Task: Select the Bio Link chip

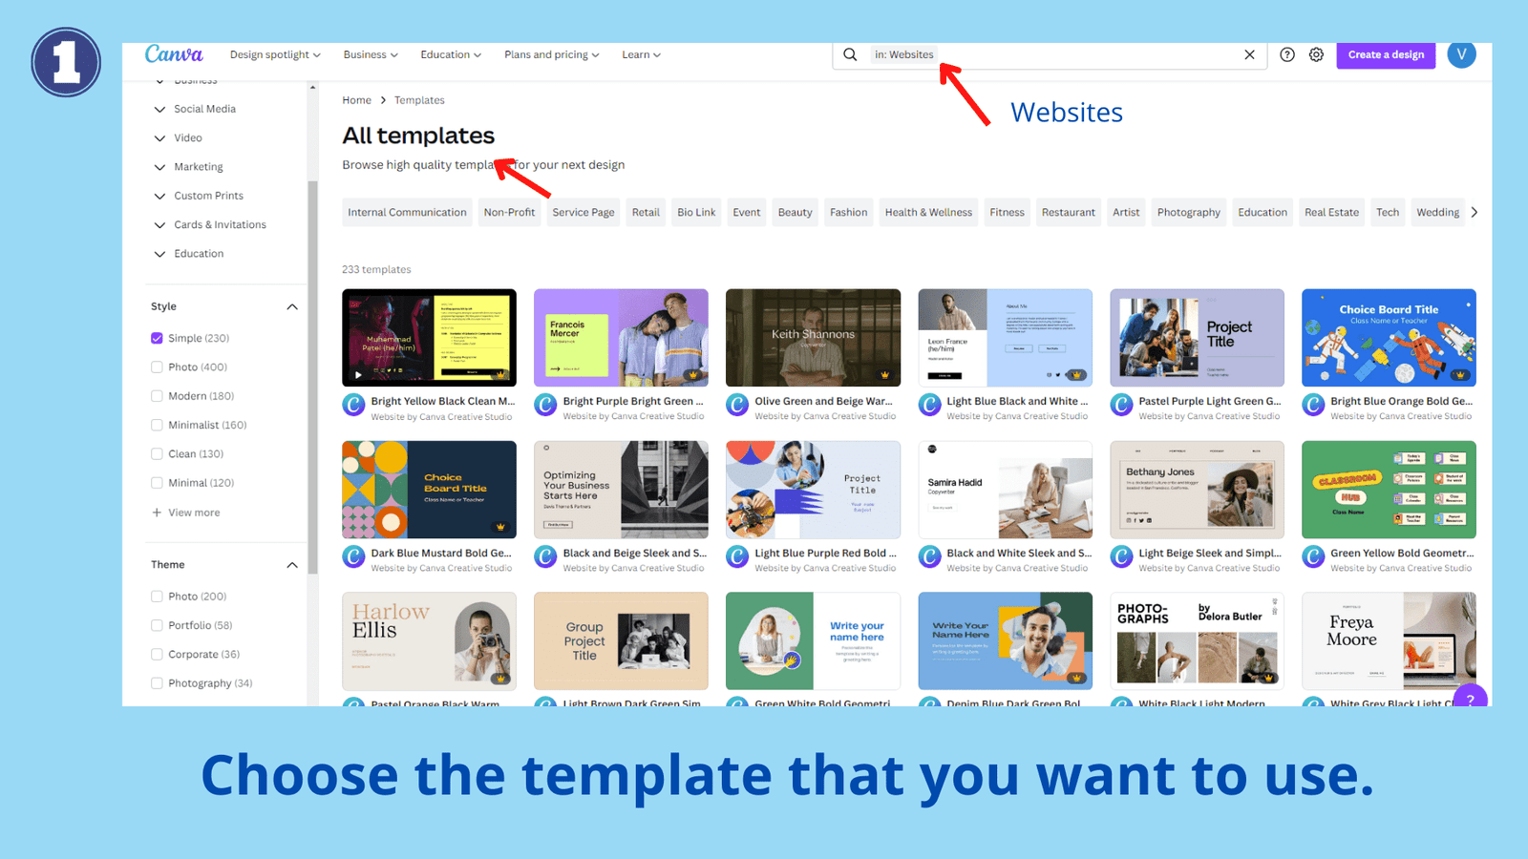Action: (696, 212)
